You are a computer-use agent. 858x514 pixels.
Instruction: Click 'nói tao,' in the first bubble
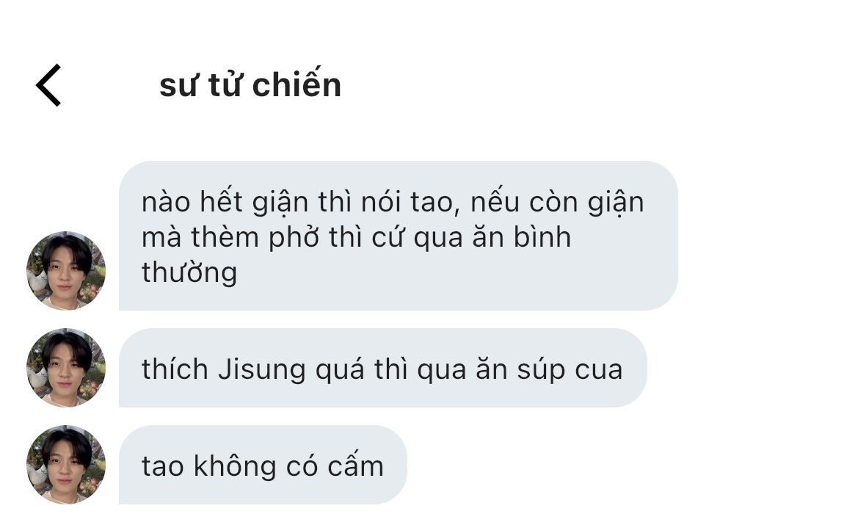click(x=408, y=202)
